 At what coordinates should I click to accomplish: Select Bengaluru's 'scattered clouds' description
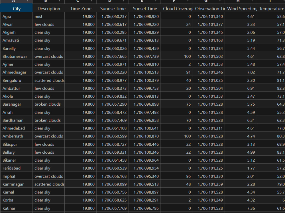coord(48,80)
